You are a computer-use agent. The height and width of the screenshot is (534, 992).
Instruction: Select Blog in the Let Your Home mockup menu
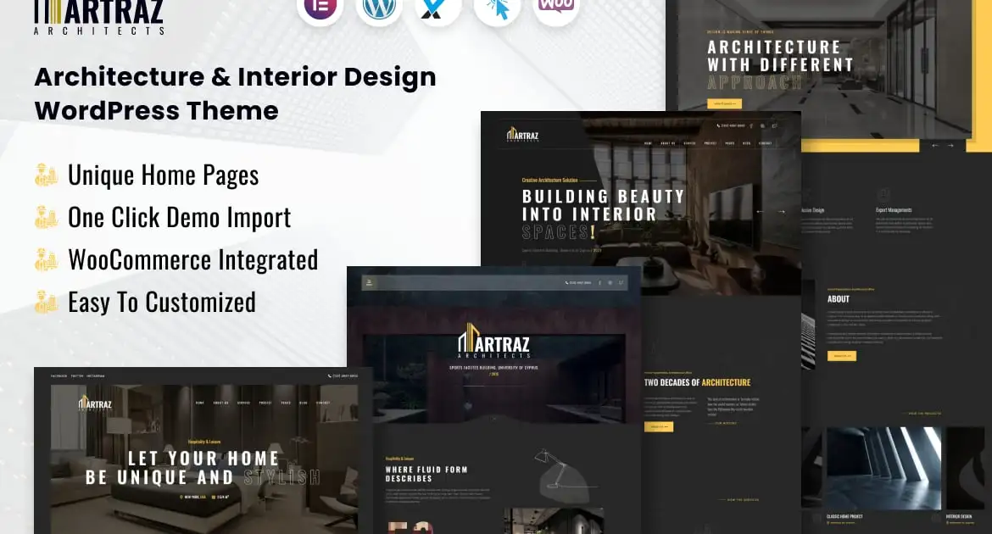(x=304, y=403)
